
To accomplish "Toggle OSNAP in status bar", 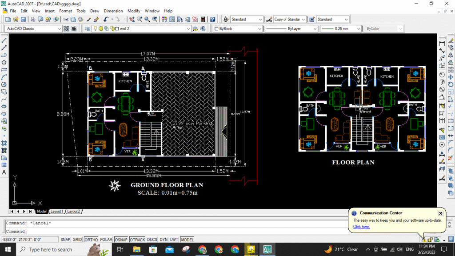I will (x=121, y=240).
